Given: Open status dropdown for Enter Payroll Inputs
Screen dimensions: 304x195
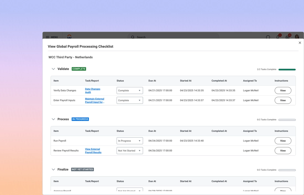Looking at the screenshot, I should (130, 100).
